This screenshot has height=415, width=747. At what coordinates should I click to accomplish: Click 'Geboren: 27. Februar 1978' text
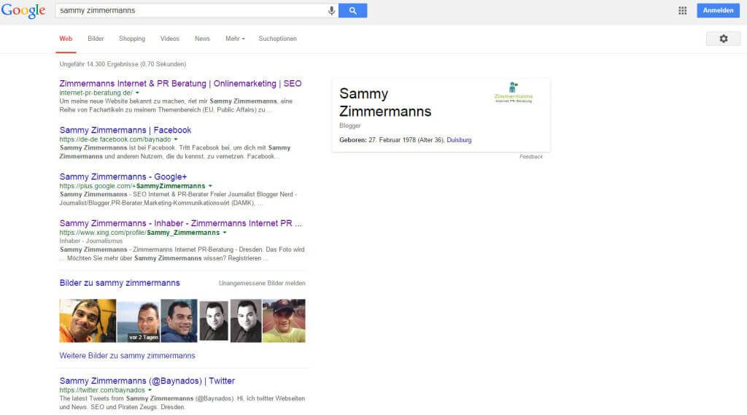pyautogui.click(x=377, y=140)
